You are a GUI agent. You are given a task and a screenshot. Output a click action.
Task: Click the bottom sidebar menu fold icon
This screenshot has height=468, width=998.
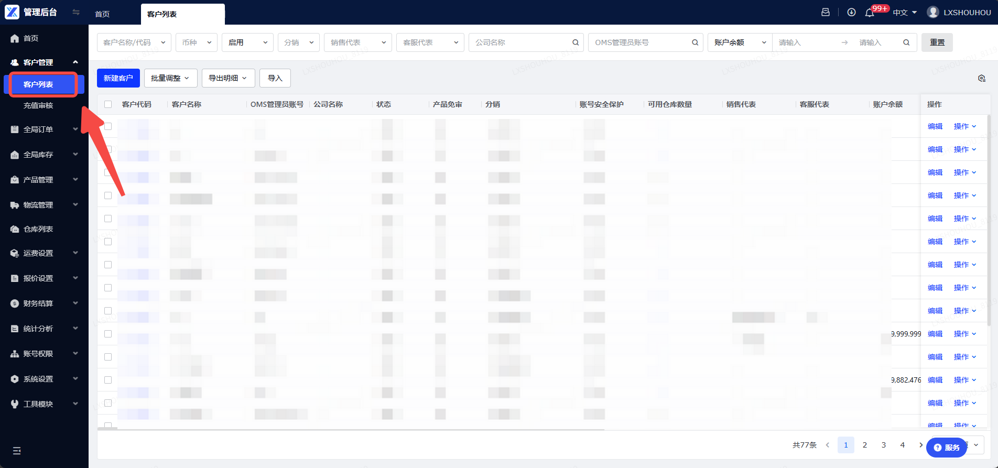17,451
